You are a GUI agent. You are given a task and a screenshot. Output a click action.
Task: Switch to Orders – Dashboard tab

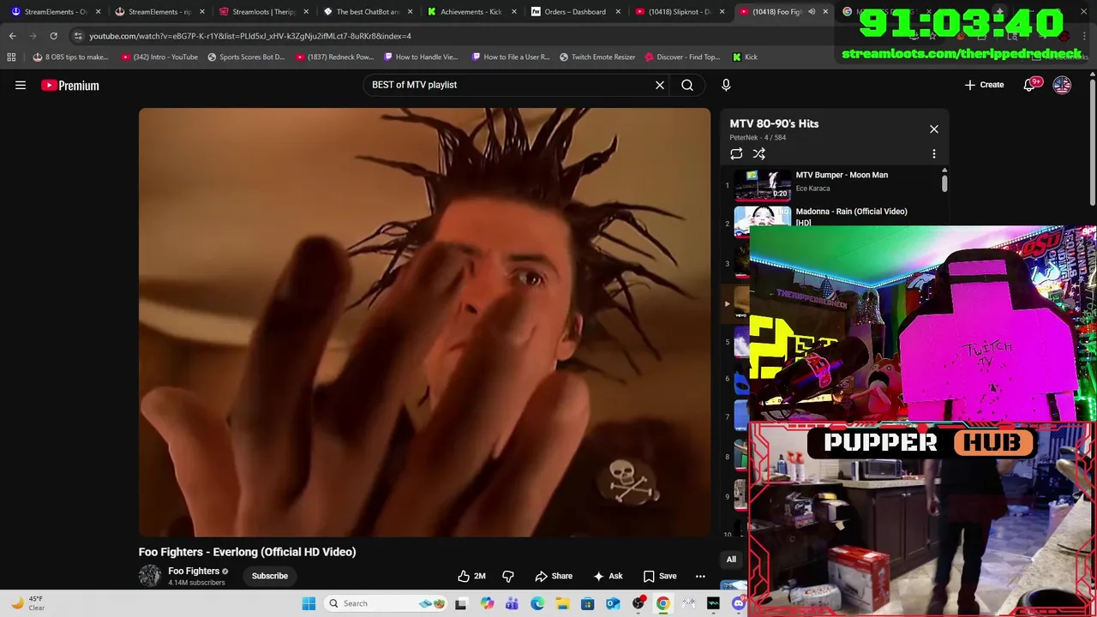(x=574, y=12)
